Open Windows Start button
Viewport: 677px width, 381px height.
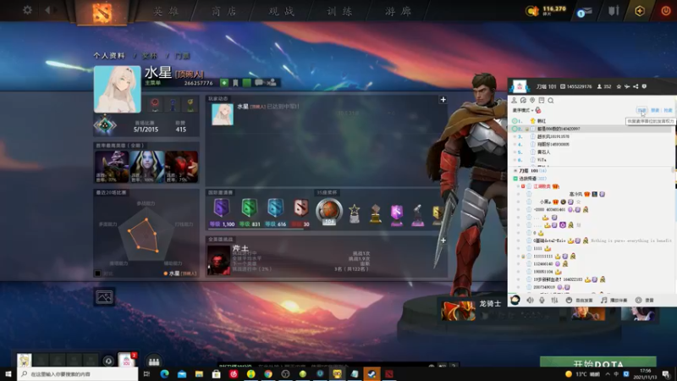[8, 374]
